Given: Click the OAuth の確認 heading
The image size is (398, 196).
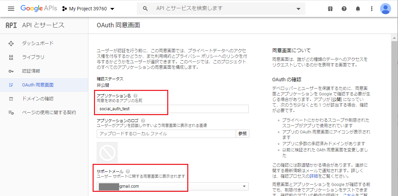Looking at the screenshot, I should (286, 80).
